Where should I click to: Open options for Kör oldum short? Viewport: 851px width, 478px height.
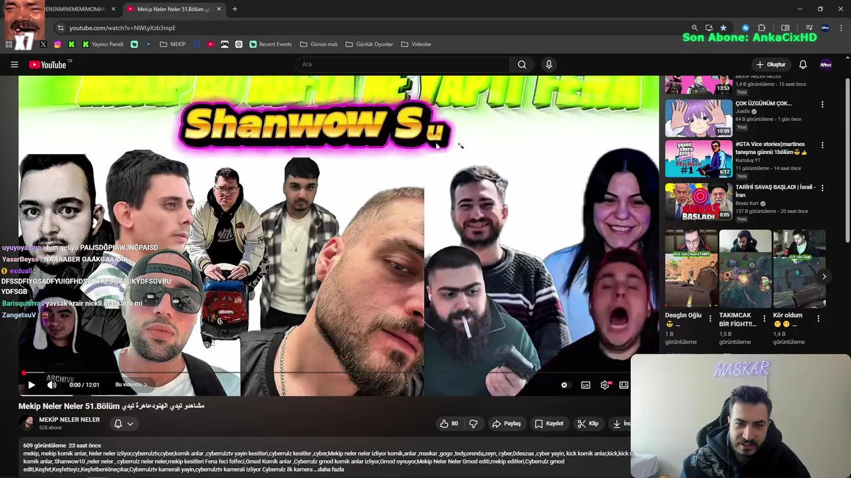click(818, 319)
